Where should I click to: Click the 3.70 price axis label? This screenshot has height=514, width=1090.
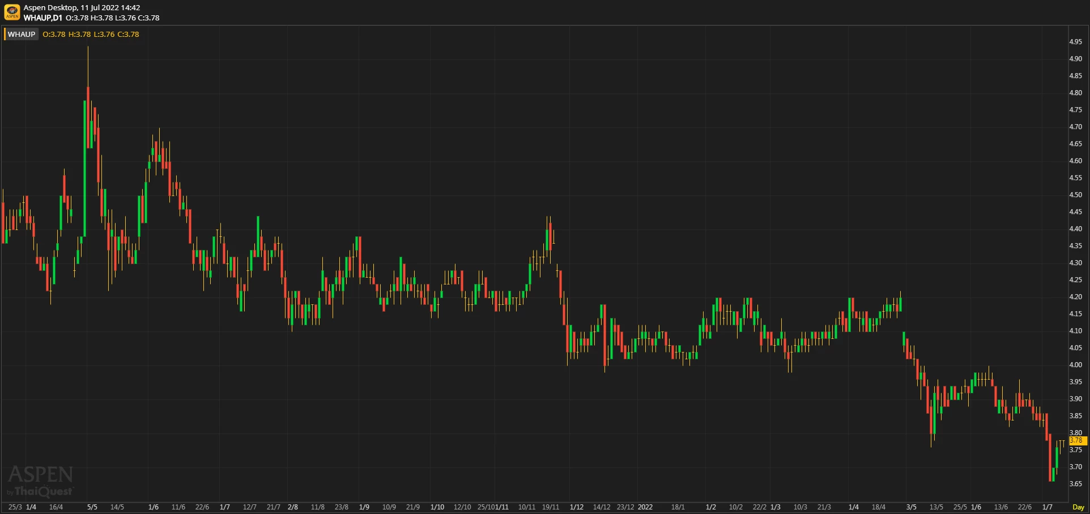coord(1075,467)
